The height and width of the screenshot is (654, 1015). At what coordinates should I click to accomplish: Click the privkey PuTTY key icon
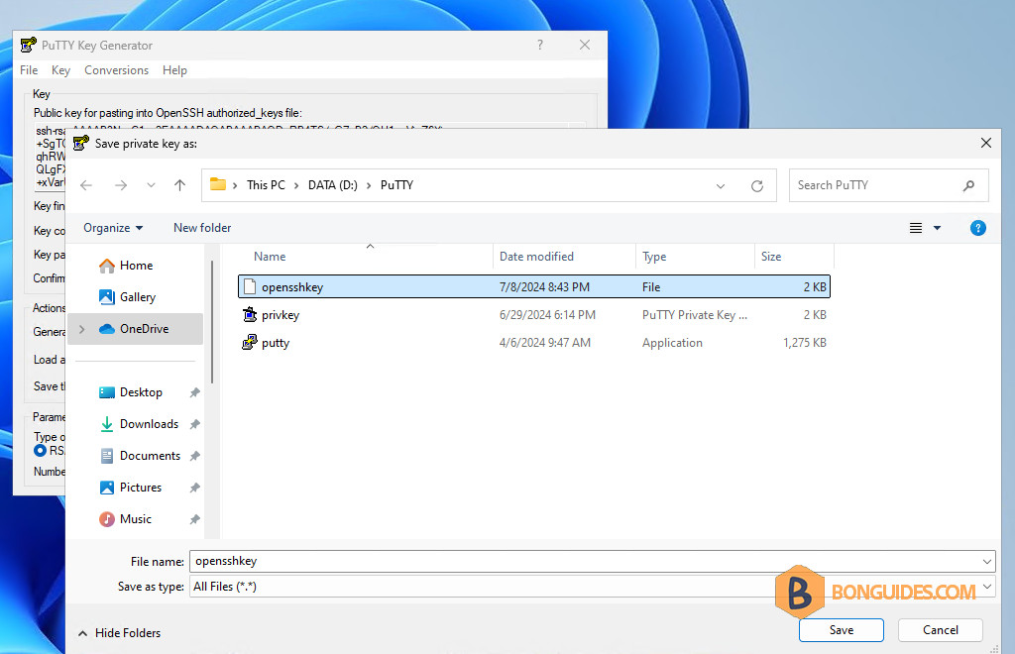(250, 314)
